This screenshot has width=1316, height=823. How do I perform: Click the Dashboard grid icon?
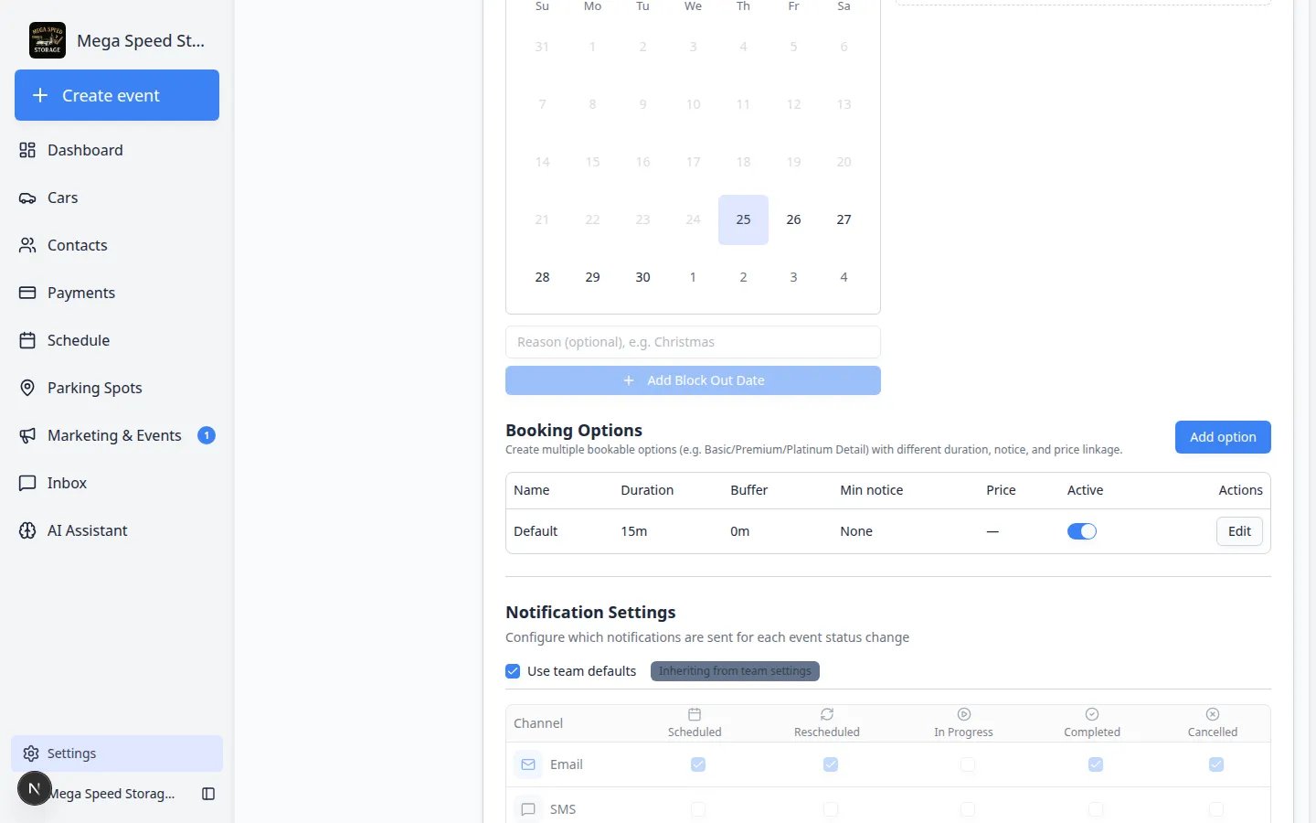tap(27, 150)
